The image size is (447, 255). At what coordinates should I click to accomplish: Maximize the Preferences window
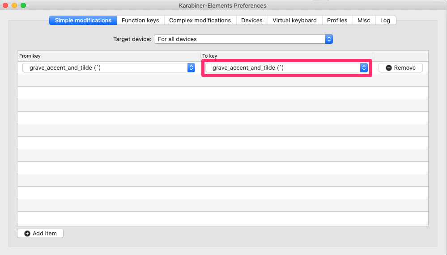[23, 5]
